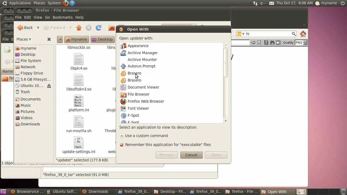Image resolution: width=347 pixels, height=195 pixels.
Task: Click the stop loading toolbar icon
Action: pos(89,28)
